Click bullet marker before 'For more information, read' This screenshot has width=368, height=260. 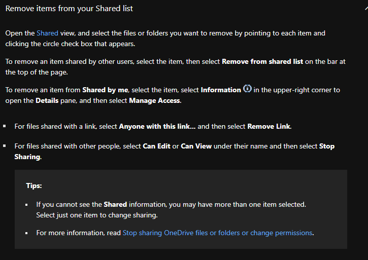(x=26, y=233)
